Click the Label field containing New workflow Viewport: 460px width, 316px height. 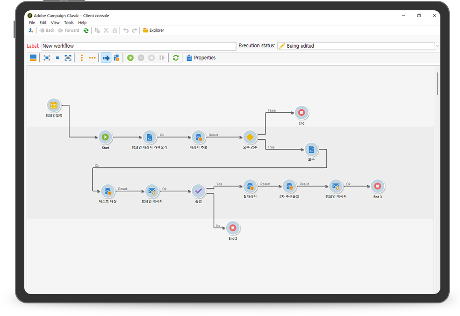[x=138, y=46]
